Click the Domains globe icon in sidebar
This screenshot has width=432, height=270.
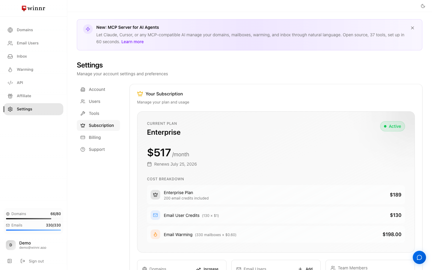[x=10, y=30]
